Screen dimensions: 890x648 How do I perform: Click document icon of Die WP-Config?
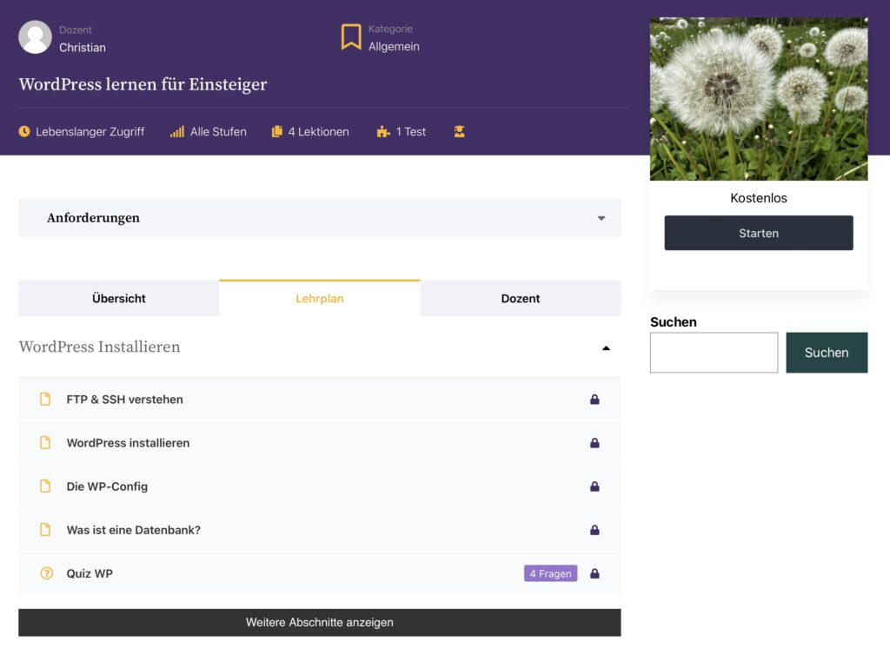pyautogui.click(x=45, y=486)
